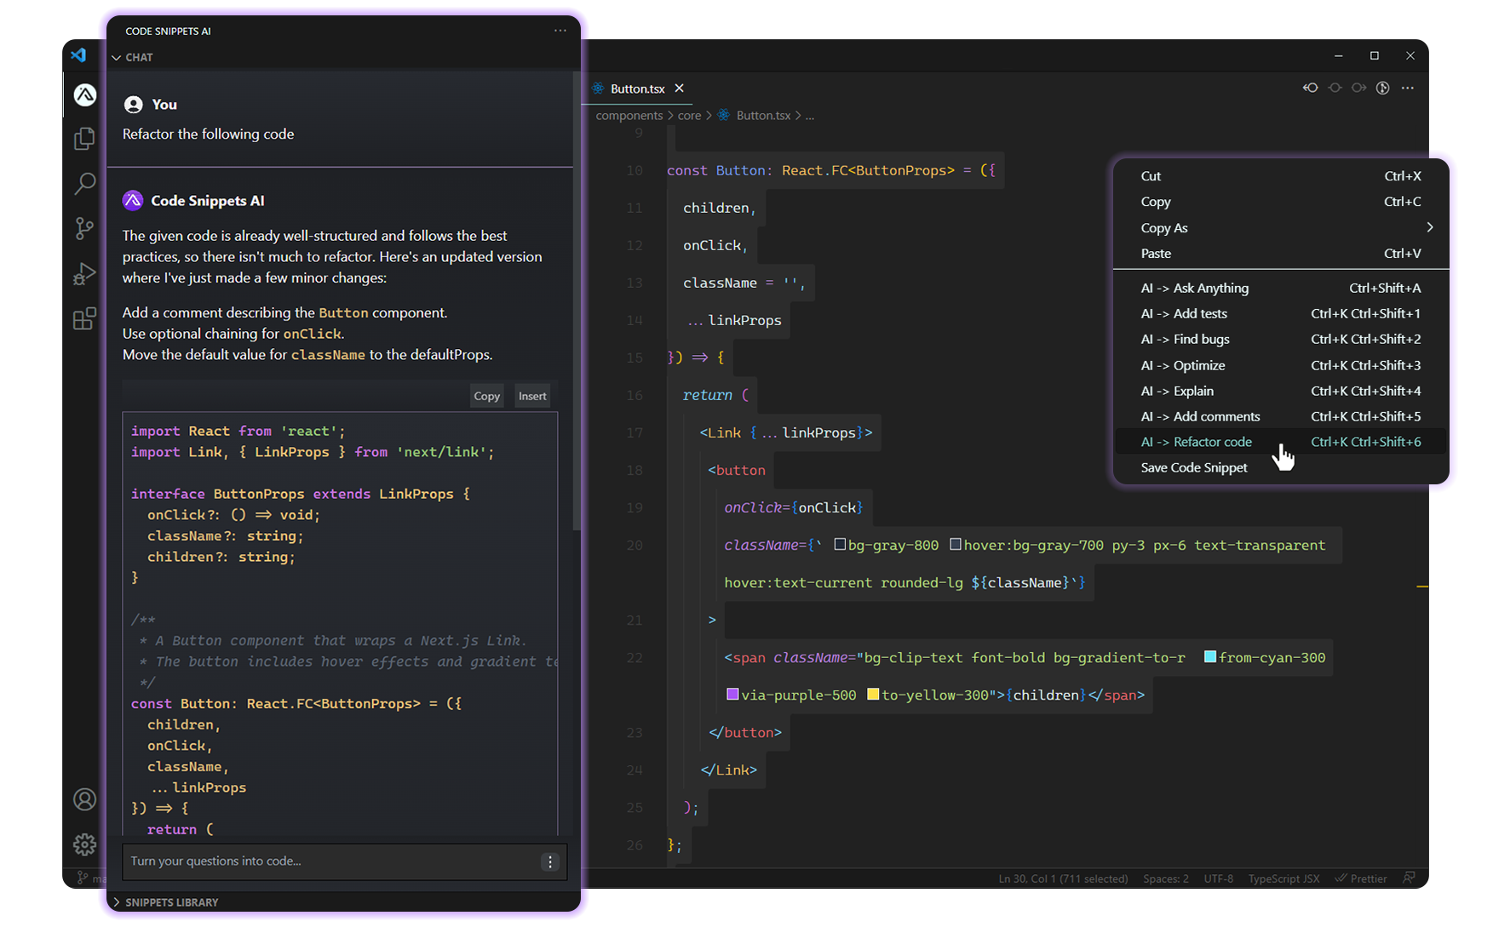Click the bg-gray-800 color swatch
The width and height of the screenshot is (1493, 927).
pos(840,544)
